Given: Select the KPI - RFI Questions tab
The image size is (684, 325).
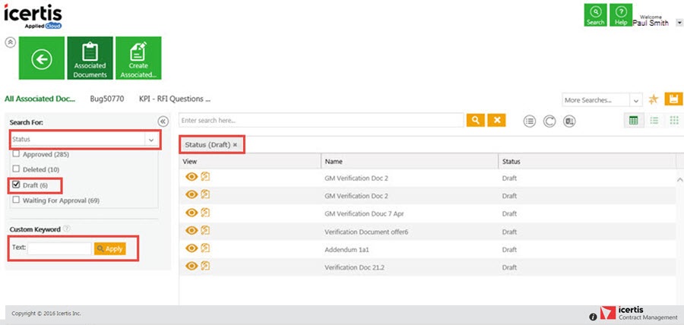Looking at the screenshot, I should click(x=174, y=99).
